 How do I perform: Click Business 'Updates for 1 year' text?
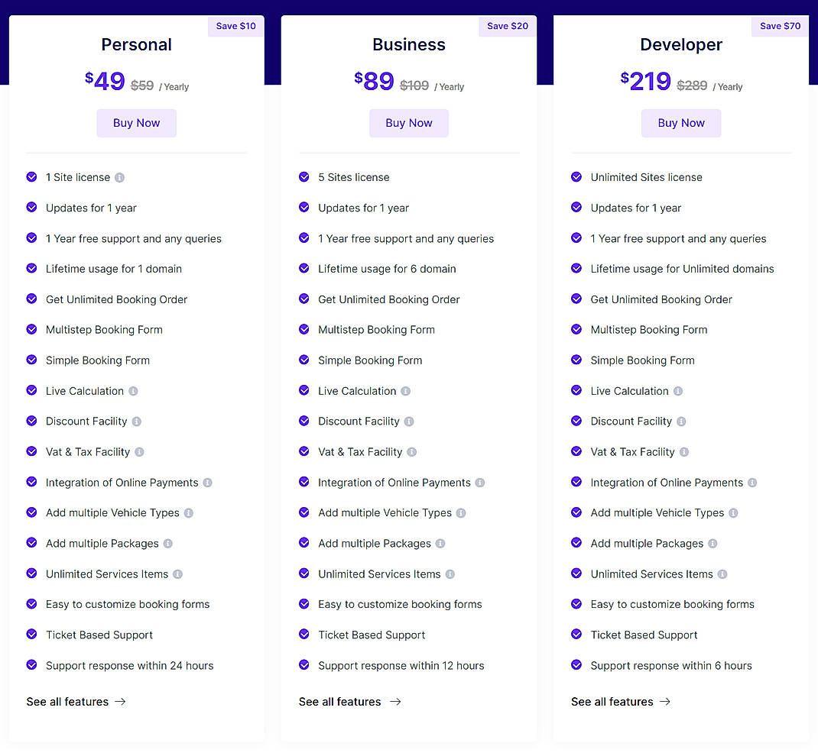click(x=364, y=208)
